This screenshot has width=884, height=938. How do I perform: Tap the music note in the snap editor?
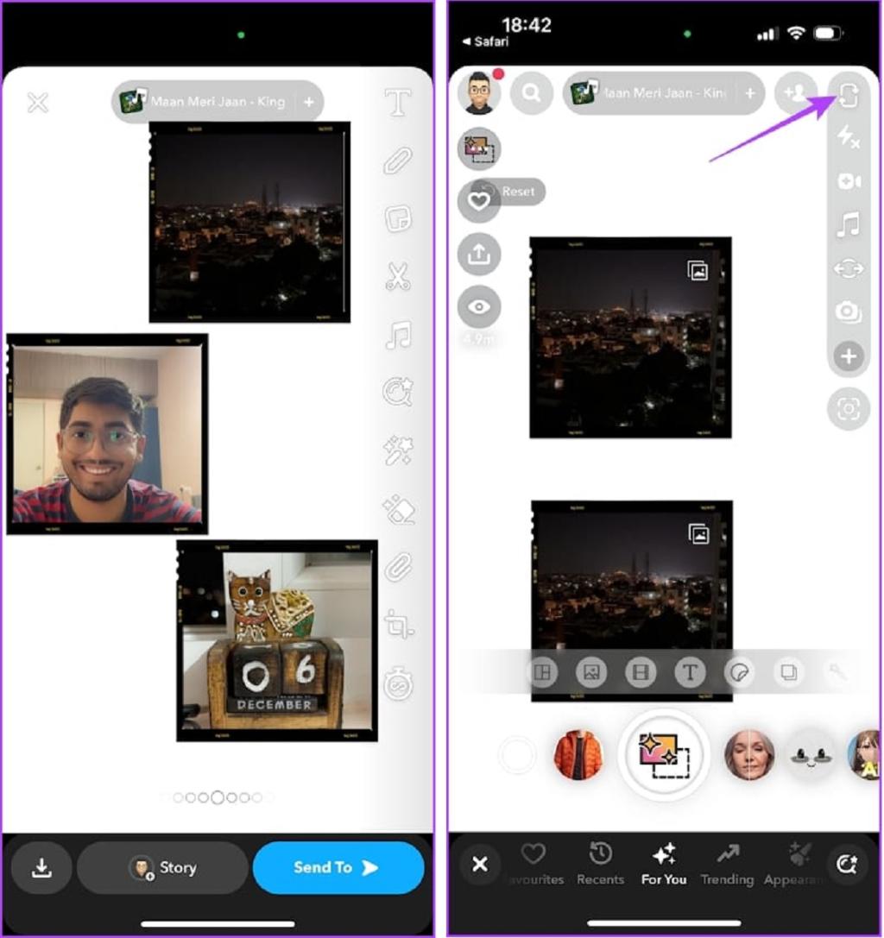[x=399, y=335]
